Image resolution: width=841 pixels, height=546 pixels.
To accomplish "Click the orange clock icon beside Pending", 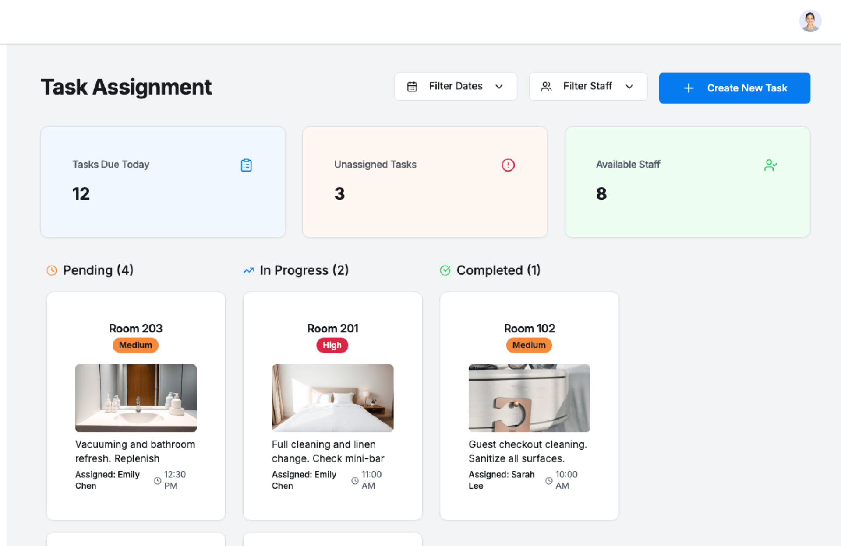I will click(x=52, y=270).
